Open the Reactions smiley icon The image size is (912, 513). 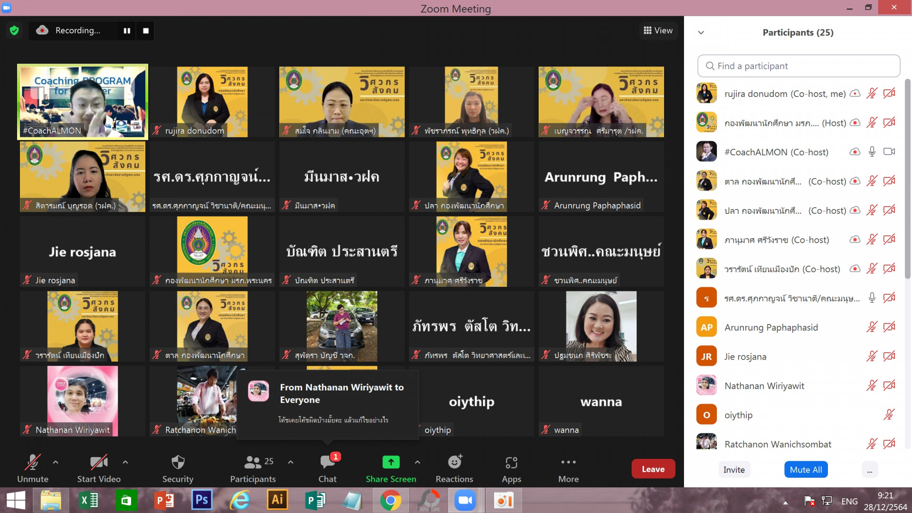point(455,462)
